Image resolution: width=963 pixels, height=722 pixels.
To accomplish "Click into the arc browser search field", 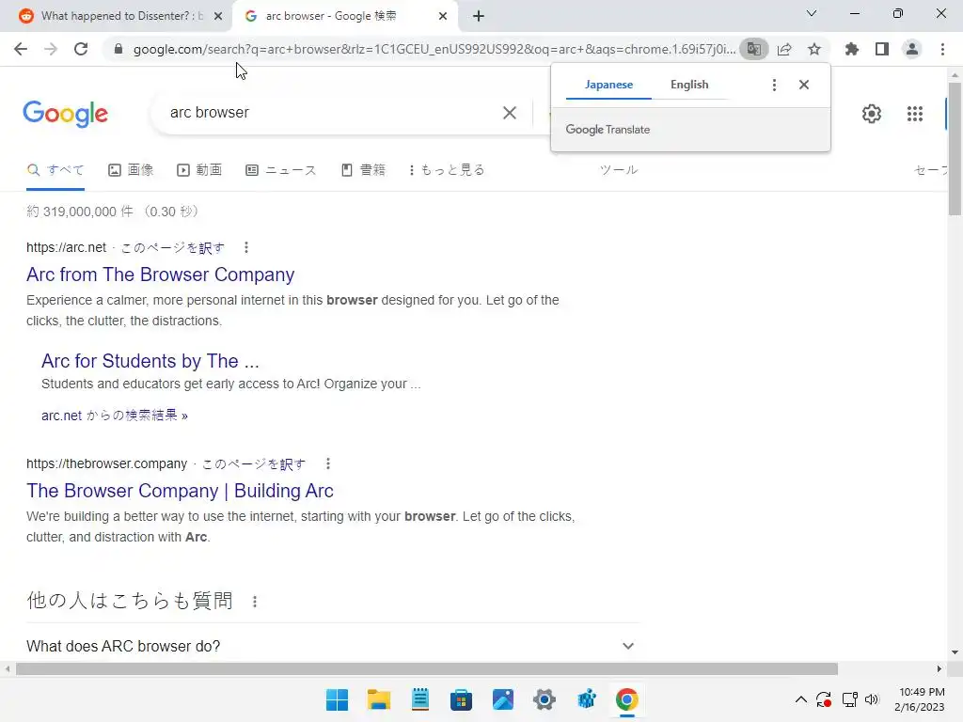I will 332,113.
